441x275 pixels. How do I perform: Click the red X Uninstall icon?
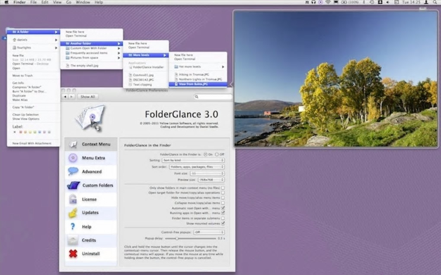pyautogui.click(x=73, y=253)
